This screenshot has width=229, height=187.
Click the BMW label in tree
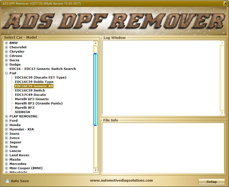pos(14,43)
